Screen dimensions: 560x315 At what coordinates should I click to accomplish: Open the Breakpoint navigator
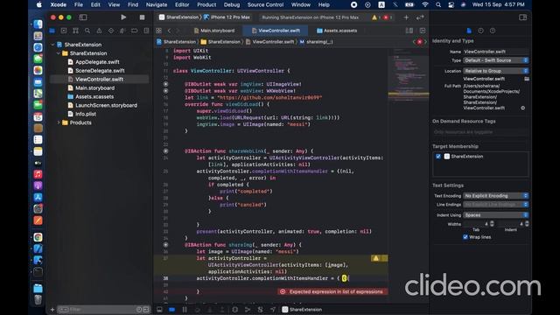coord(134,31)
